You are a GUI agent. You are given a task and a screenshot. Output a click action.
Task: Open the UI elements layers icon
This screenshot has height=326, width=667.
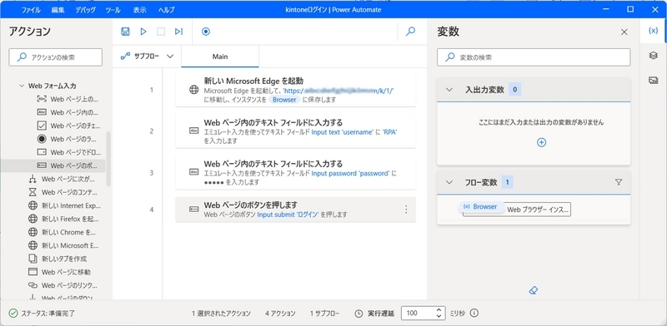[654, 56]
